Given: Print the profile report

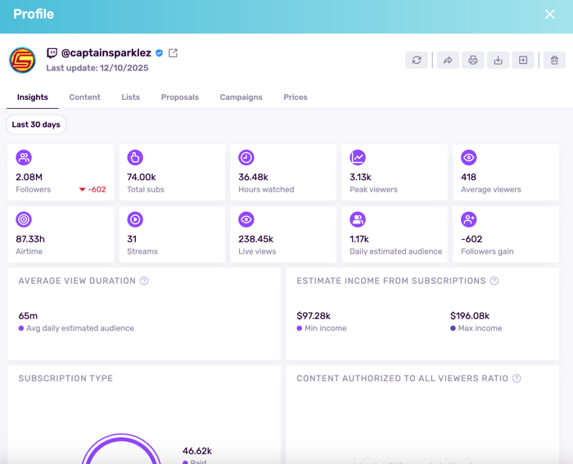Looking at the screenshot, I should pyautogui.click(x=472, y=60).
